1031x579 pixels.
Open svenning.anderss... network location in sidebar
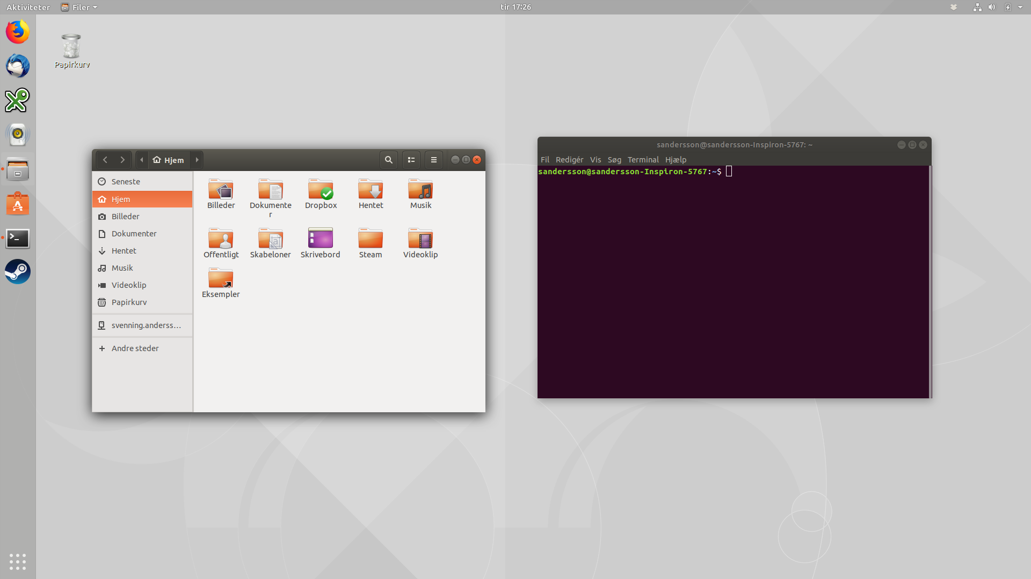(142, 325)
